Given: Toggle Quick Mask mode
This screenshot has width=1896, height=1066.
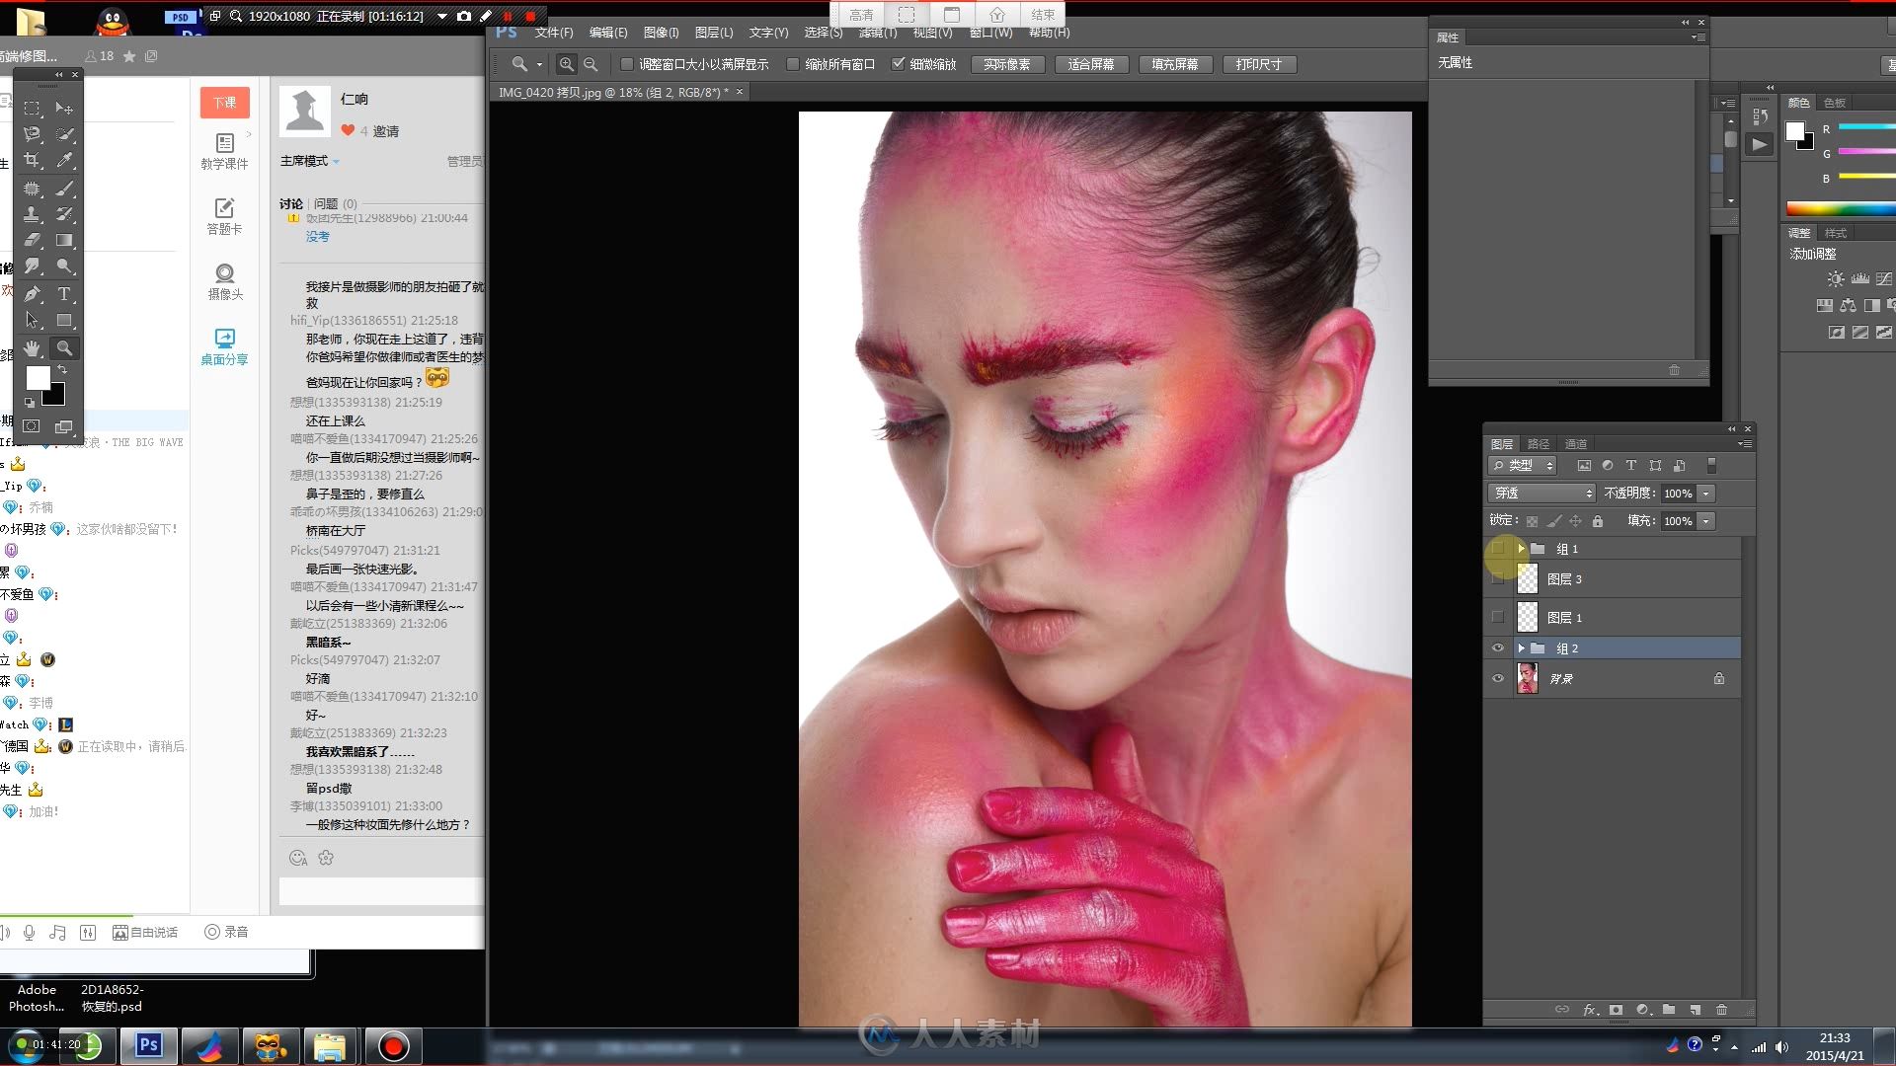Looking at the screenshot, I should (x=32, y=426).
